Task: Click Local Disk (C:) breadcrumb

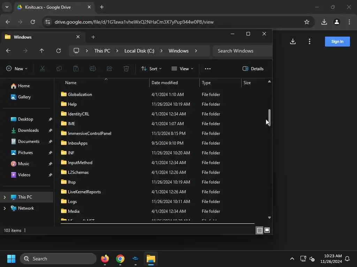Action: click(x=139, y=51)
